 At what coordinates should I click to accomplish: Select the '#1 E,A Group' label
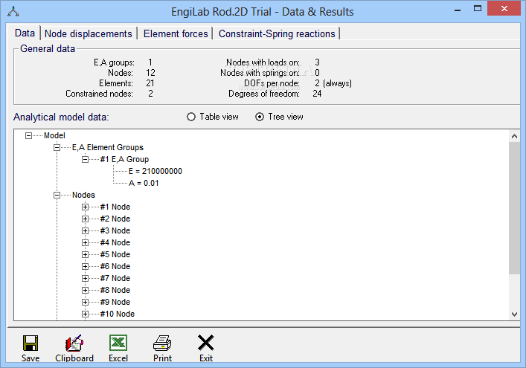pos(124,159)
